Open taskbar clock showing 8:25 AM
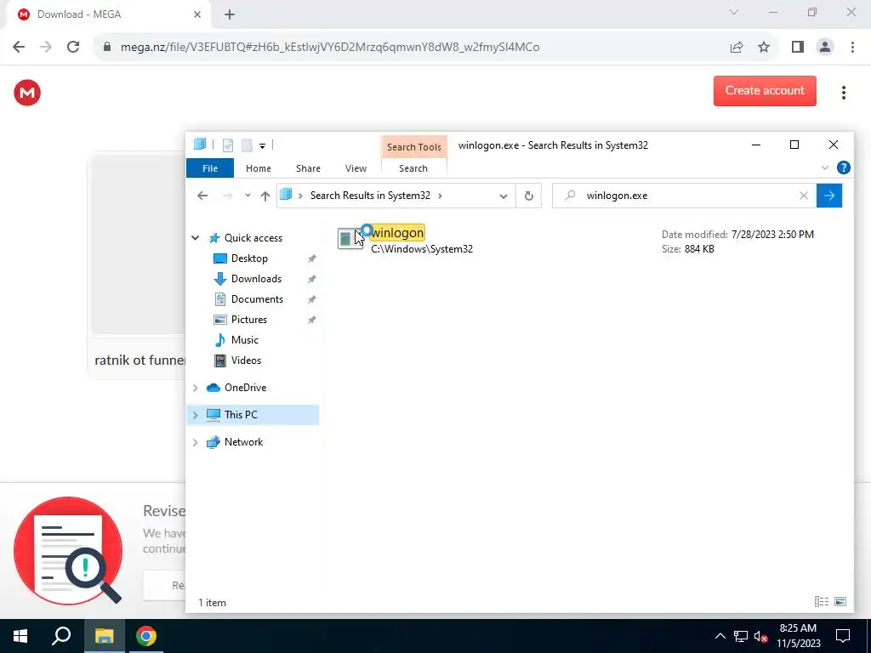The height and width of the screenshot is (653, 871). coord(798,636)
